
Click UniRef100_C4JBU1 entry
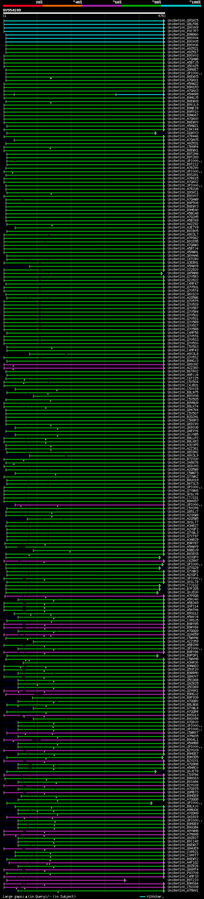183,385
